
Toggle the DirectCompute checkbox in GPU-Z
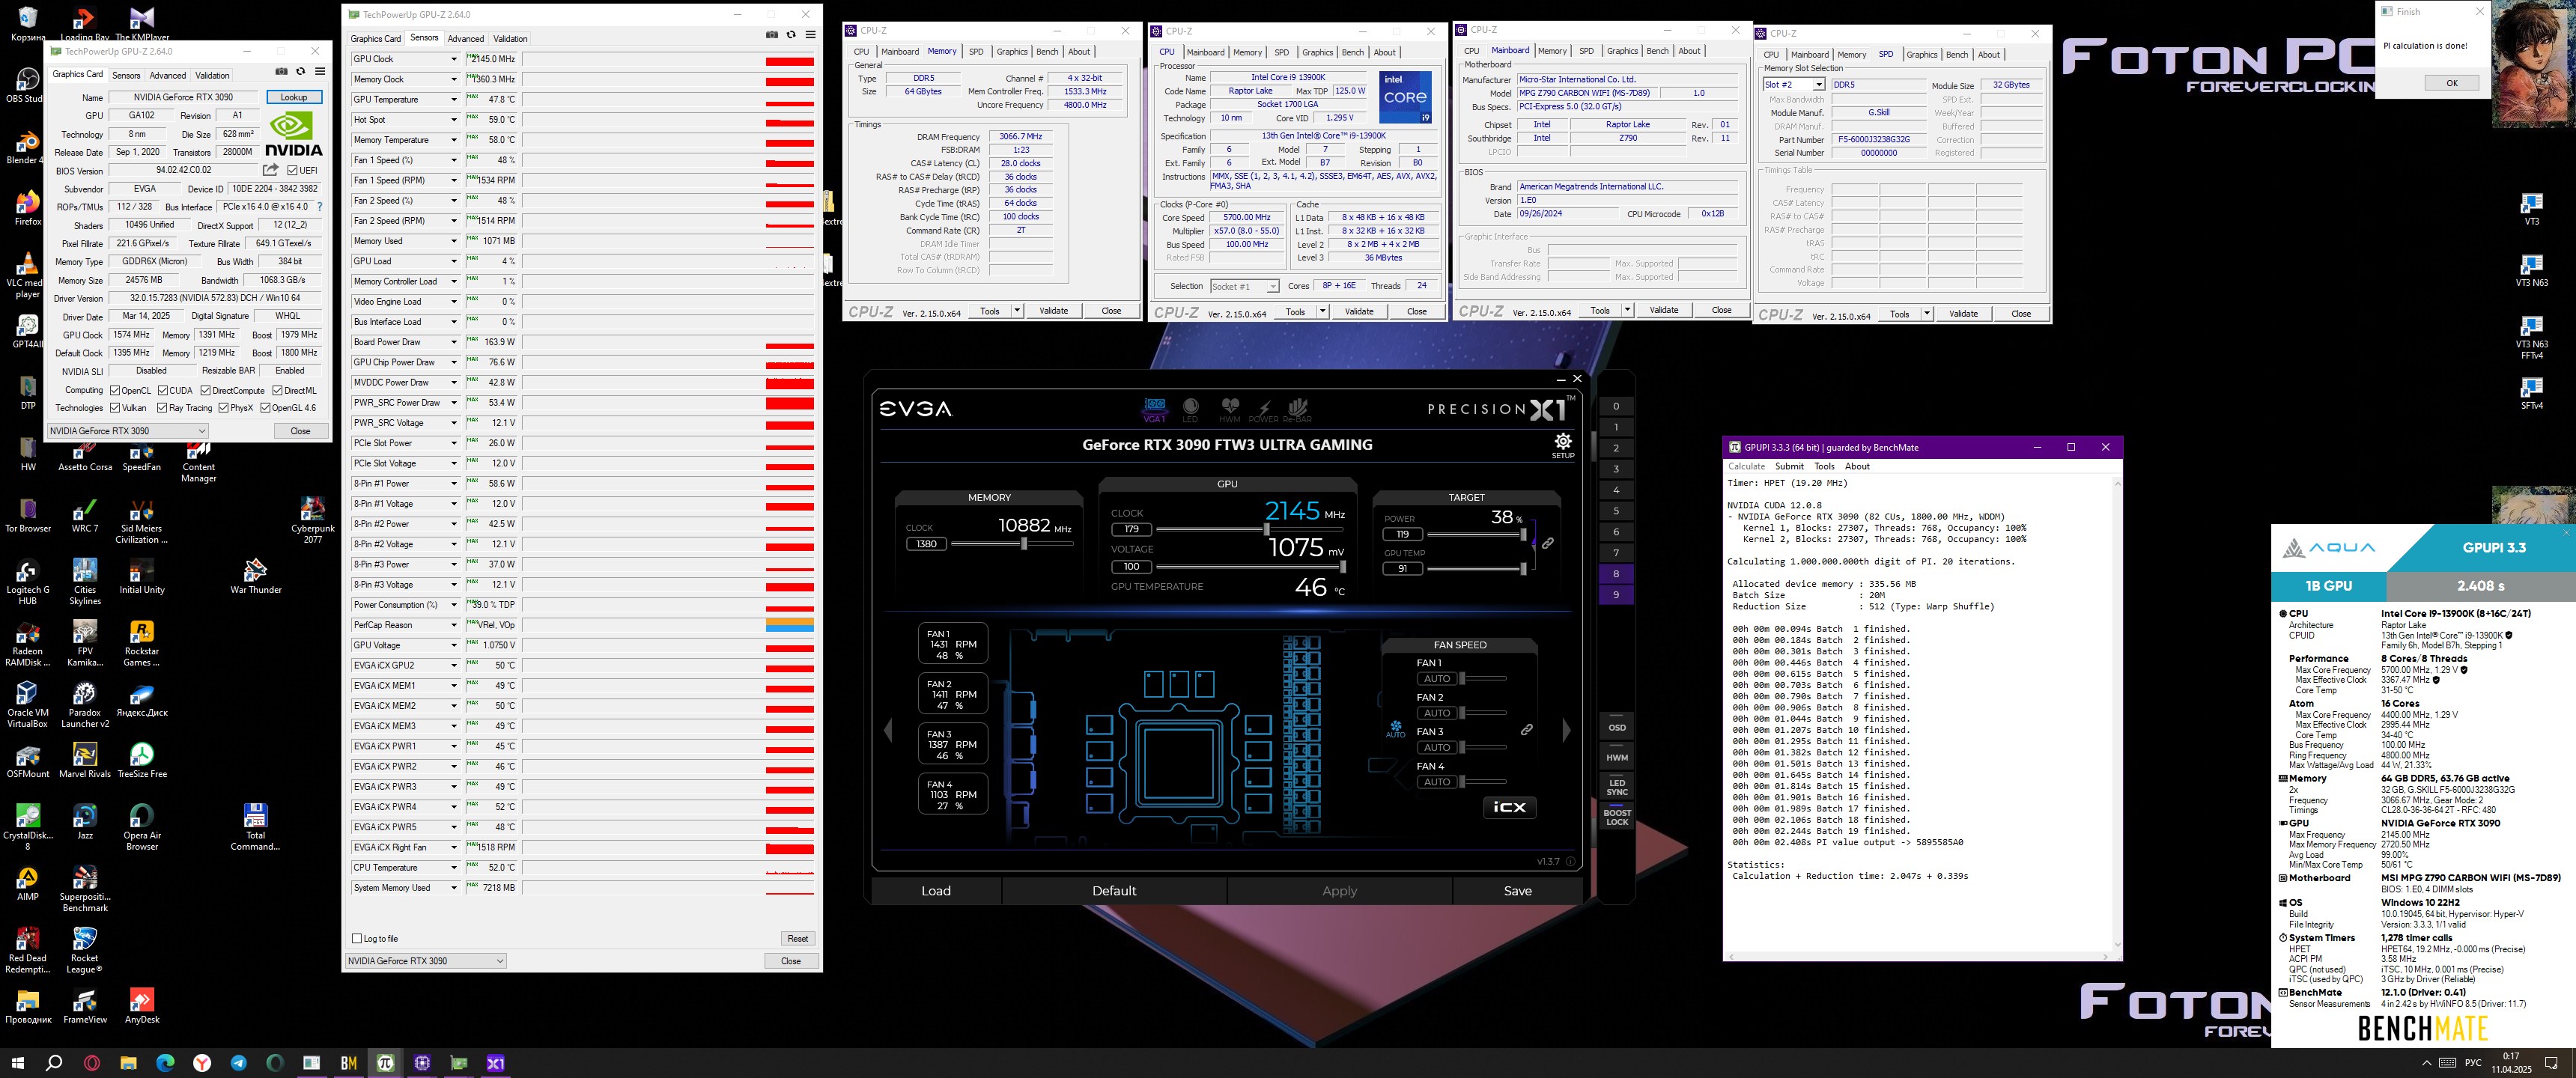[205, 391]
